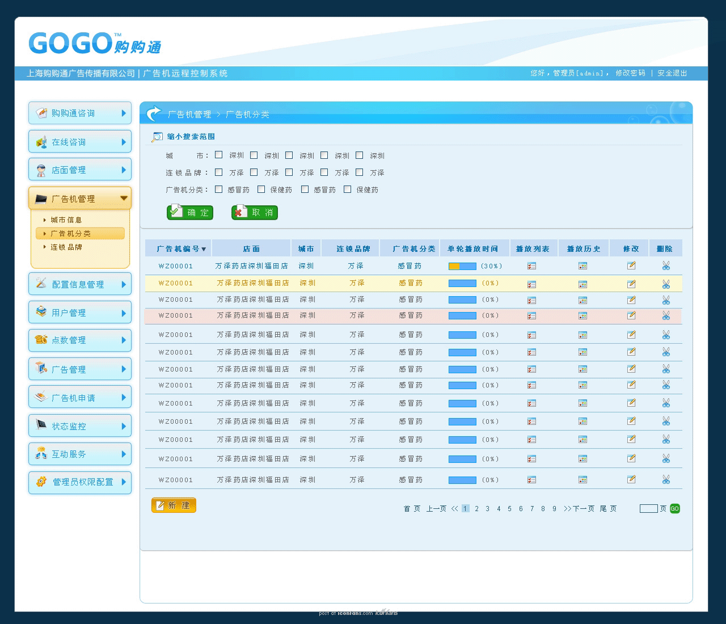Viewport: 726px width, 624px height.
Task: Click the 广告机申请 sidebar icon
Action: [x=41, y=397]
